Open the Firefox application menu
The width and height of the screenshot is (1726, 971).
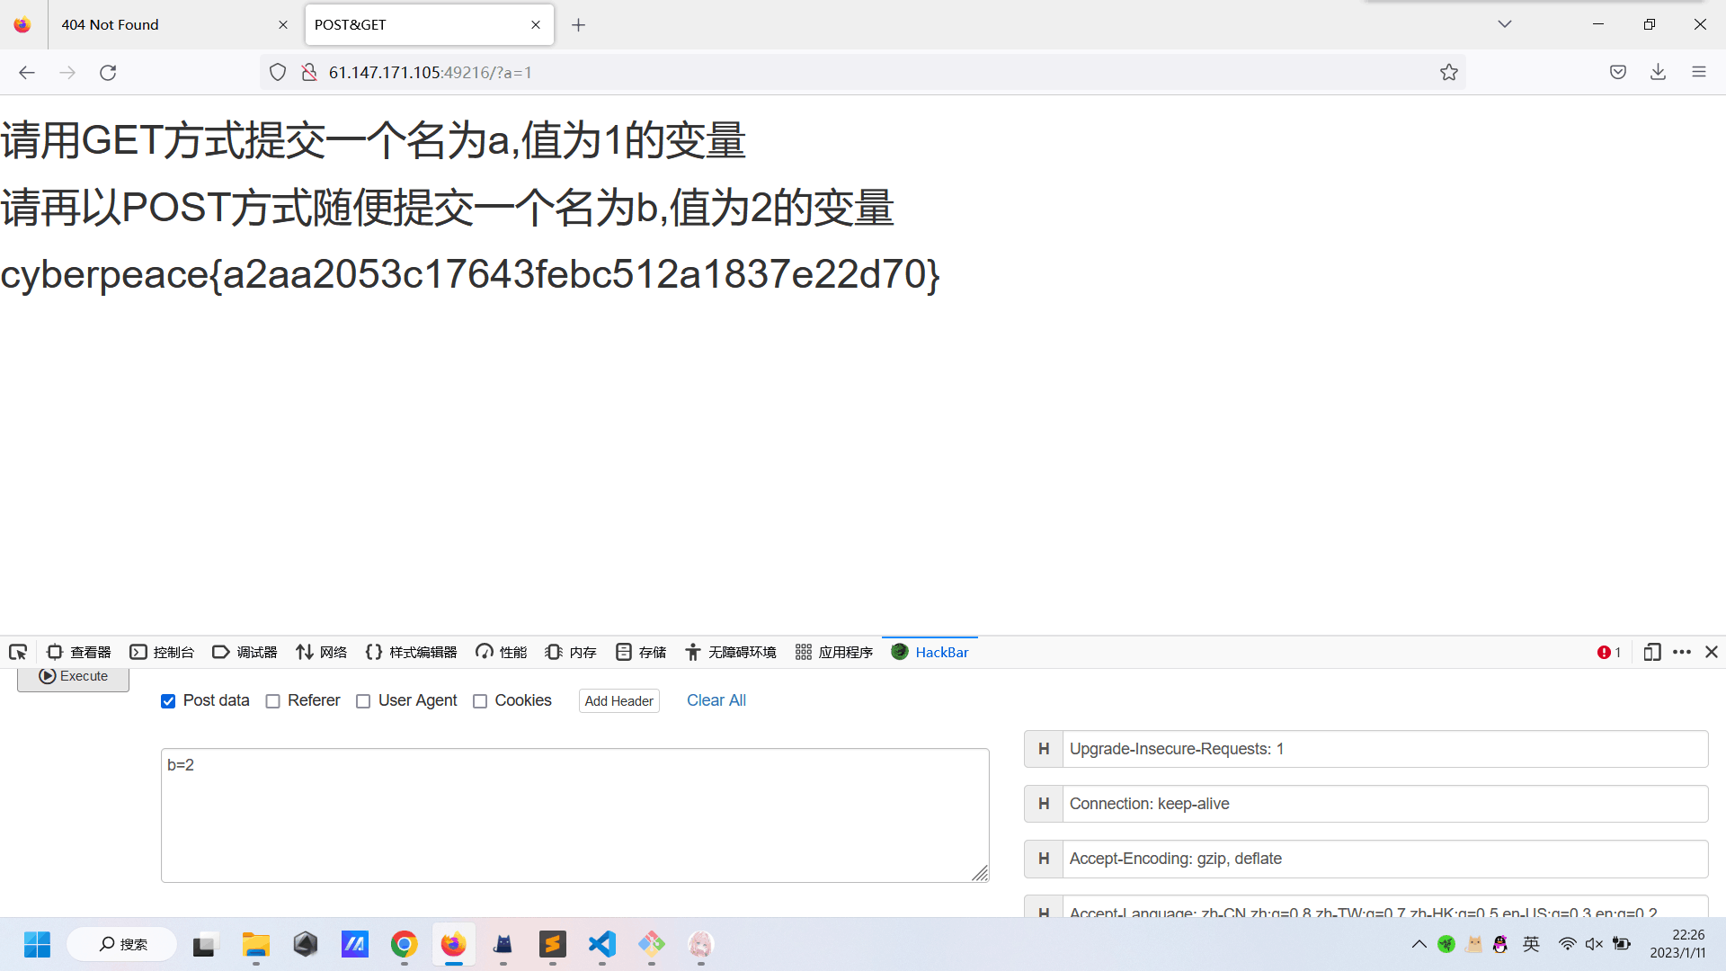tap(1698, 73)
